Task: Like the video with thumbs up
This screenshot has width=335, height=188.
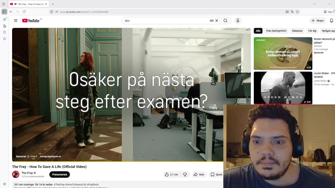Action: tap(171, 174)
